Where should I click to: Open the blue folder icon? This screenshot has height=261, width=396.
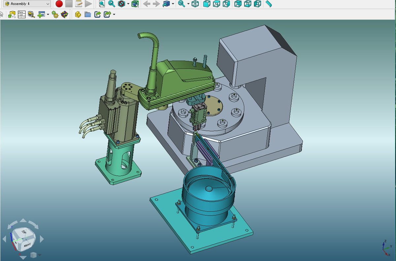tap(87, 14)
